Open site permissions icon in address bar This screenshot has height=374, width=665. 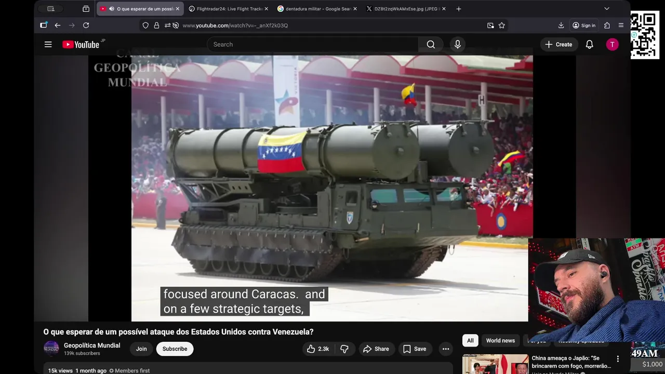click(167, 25)
